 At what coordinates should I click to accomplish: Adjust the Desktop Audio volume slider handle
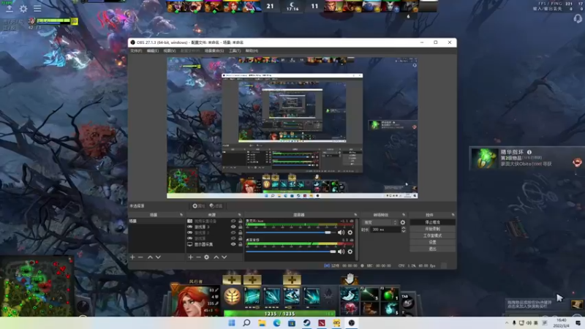point(333,252)
